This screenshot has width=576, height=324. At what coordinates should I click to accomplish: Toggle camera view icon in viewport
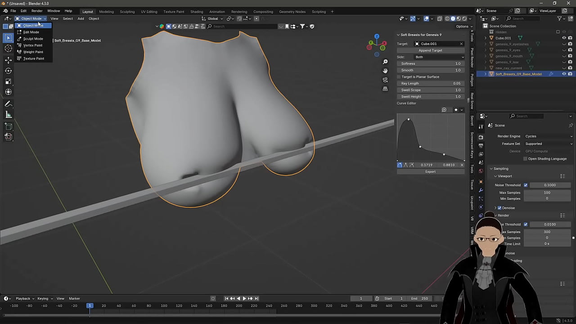(x=385, y=80)
